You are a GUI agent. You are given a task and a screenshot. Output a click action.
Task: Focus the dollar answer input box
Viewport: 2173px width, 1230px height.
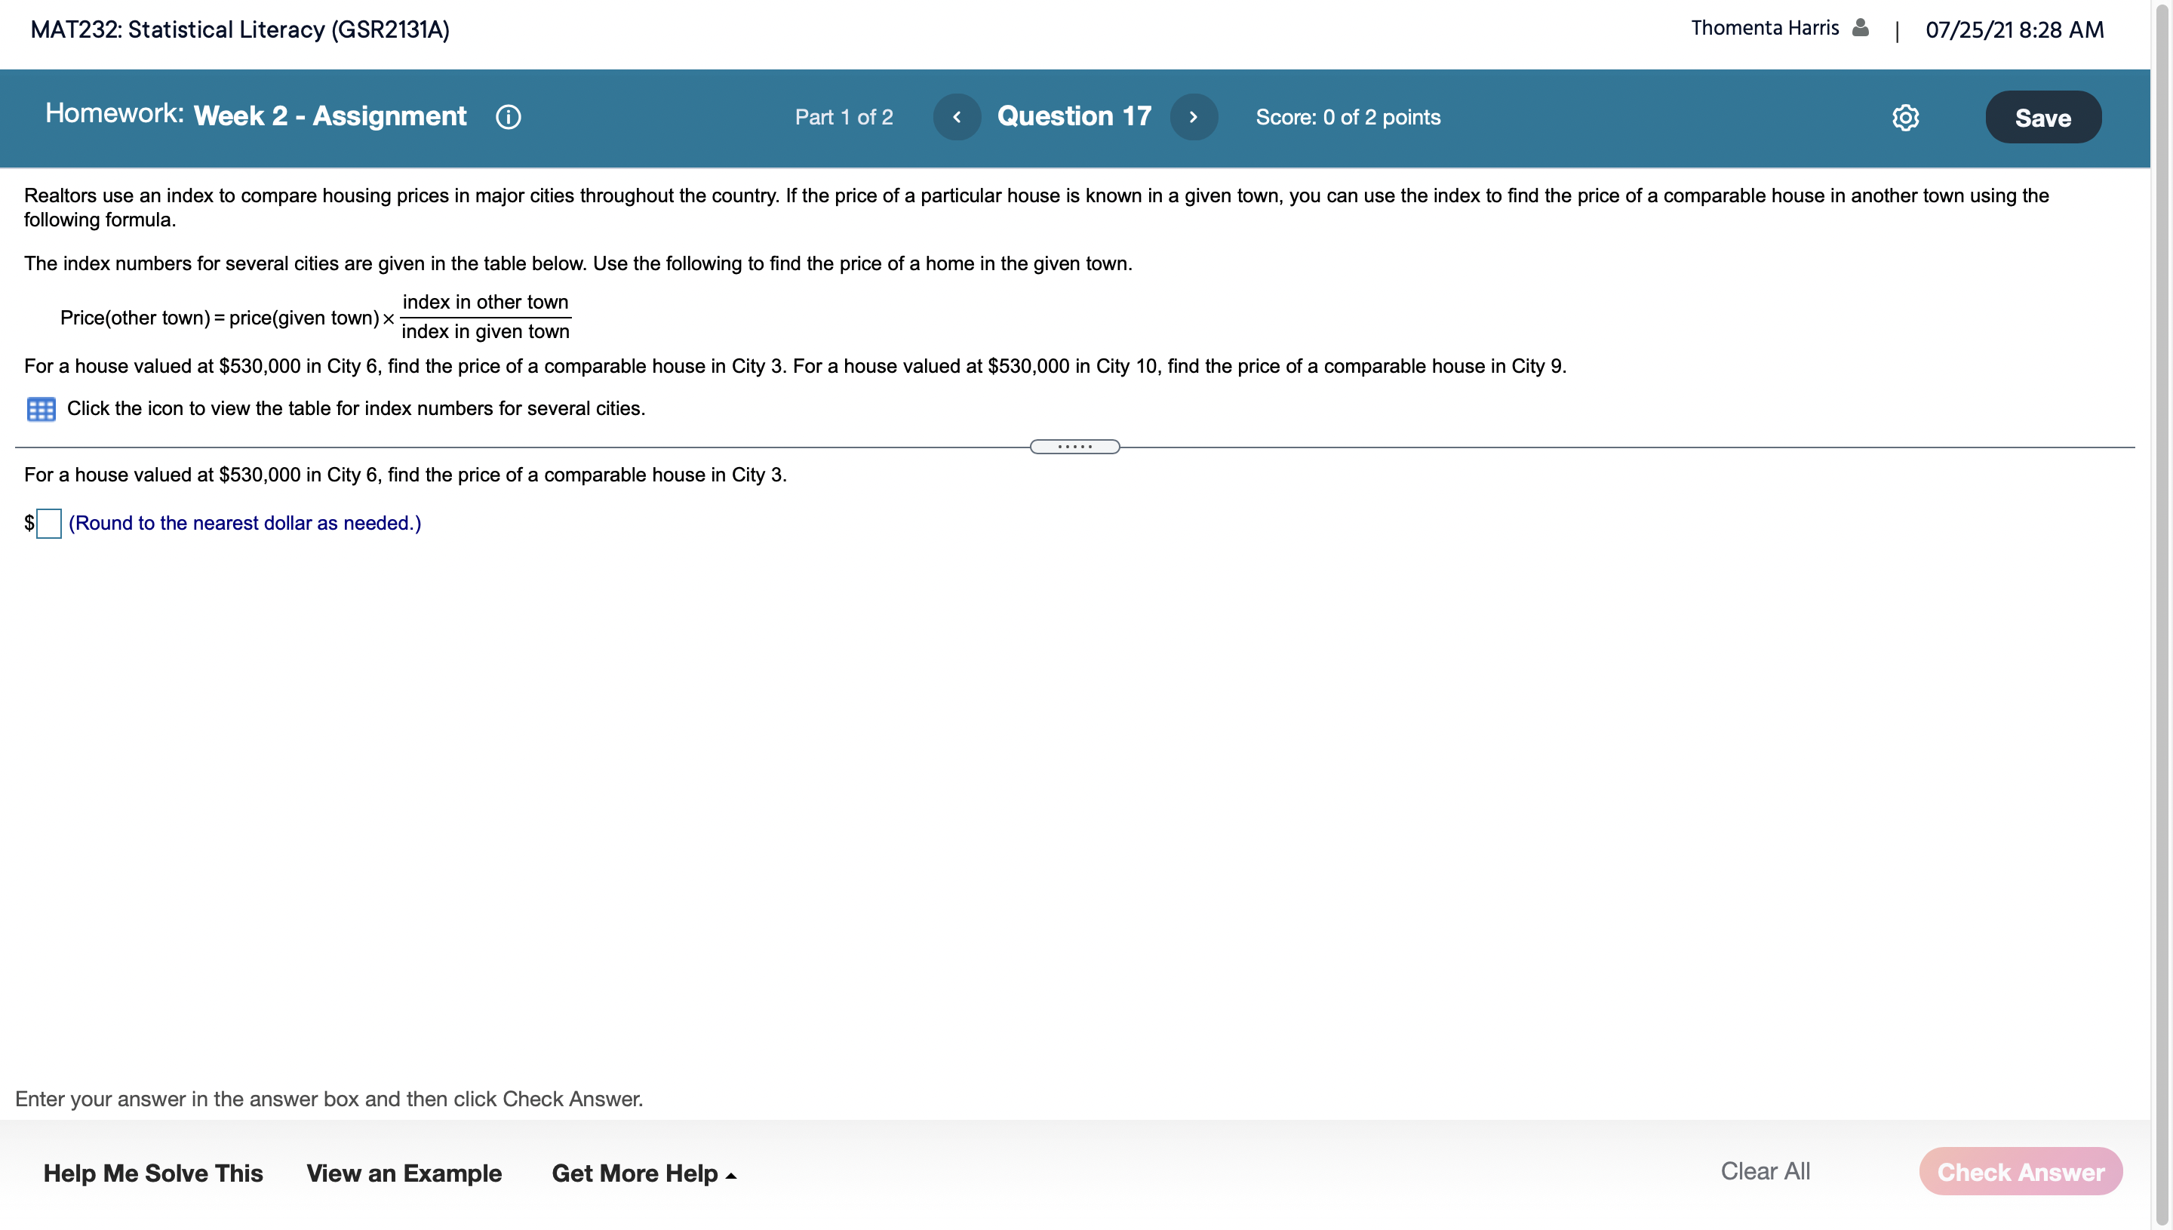click(49, 523)
